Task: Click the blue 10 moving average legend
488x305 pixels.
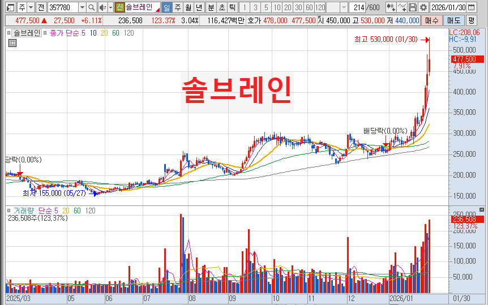Action: (93, 33)
